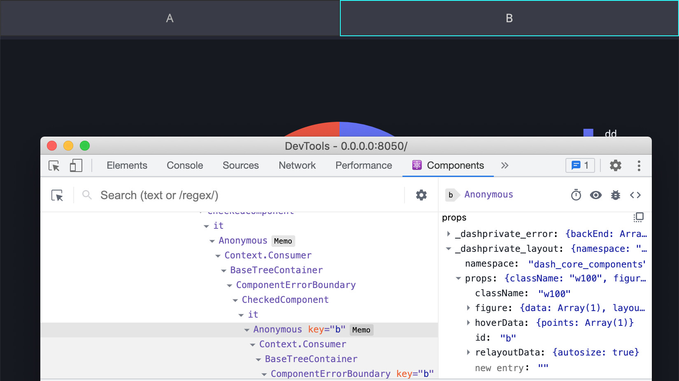This screenshot has width=679, height=381.
Task: Open React components view settings gear
Action: click(421, 195)
